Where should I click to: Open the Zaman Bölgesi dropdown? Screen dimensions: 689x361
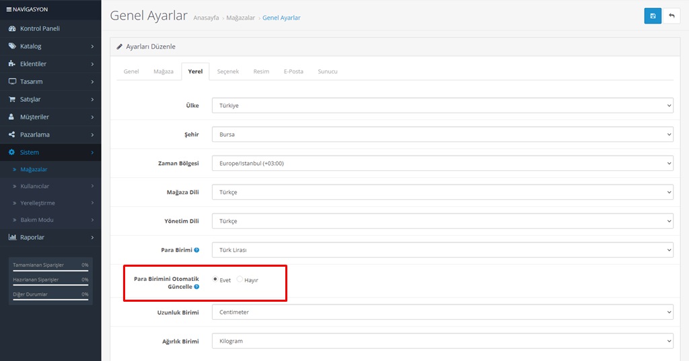pos(443,163)
